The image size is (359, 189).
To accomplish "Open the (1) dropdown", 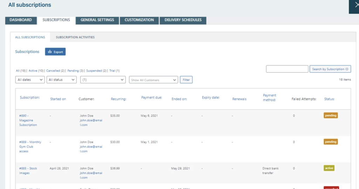I will 103,80.
